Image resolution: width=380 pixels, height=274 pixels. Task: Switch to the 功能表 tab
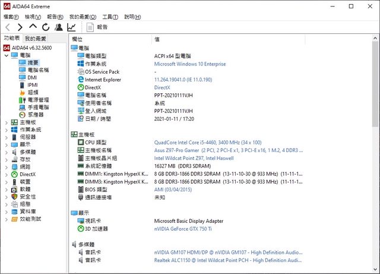point(12,38)
